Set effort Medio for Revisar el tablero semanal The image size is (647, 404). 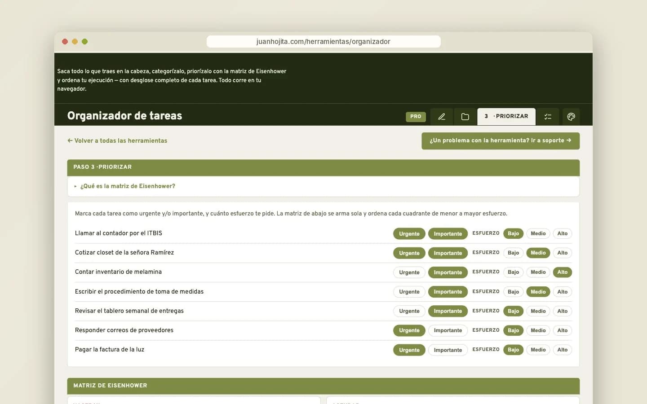point(538,311)
